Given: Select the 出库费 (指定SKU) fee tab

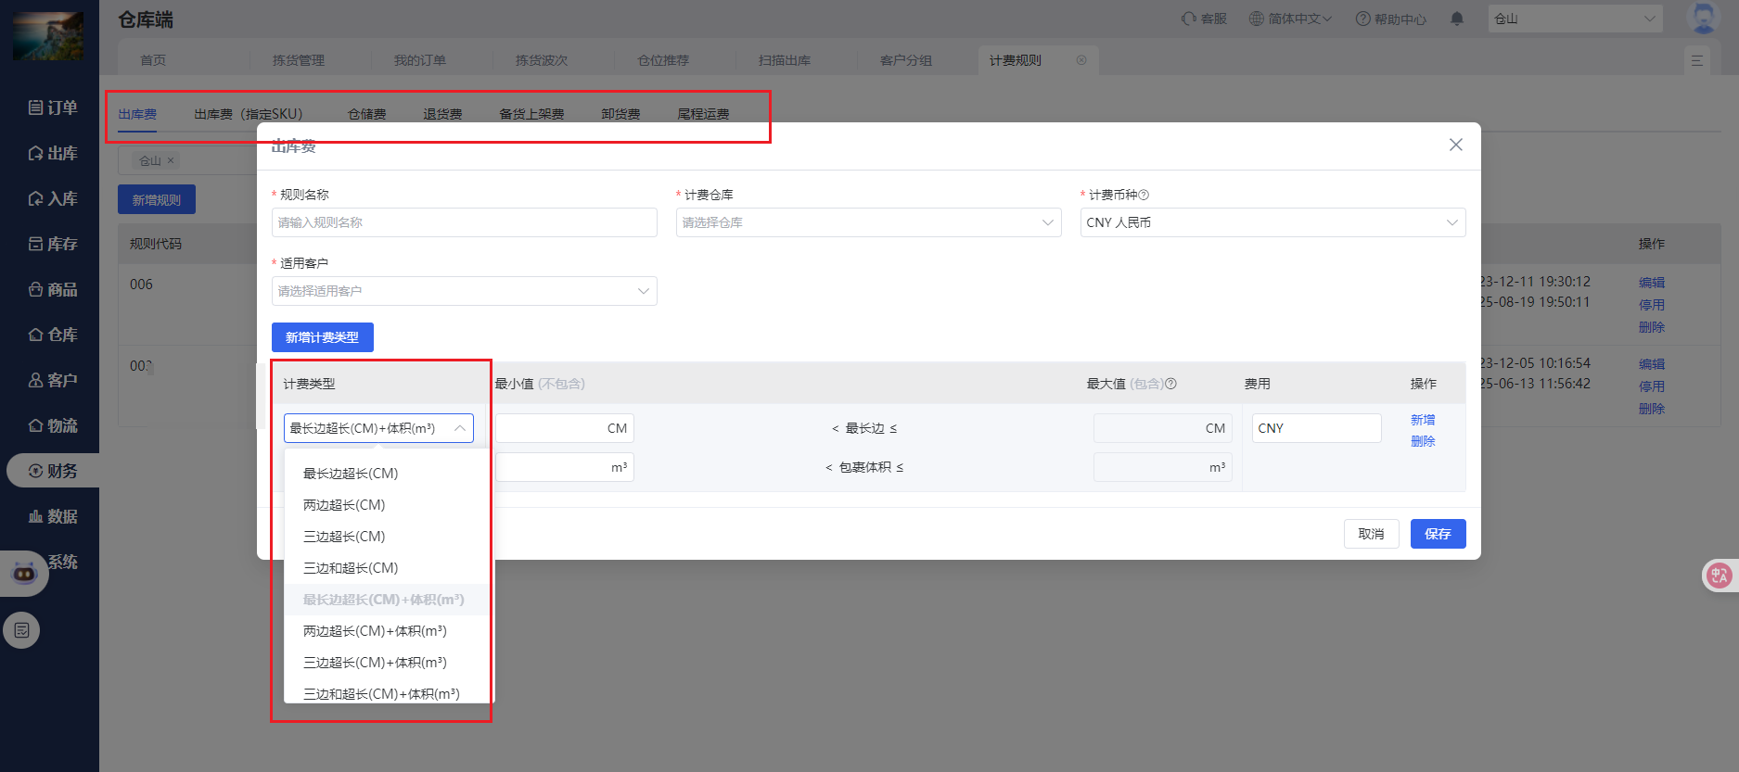Looking at the screenshot, I should tap(249, 114).
